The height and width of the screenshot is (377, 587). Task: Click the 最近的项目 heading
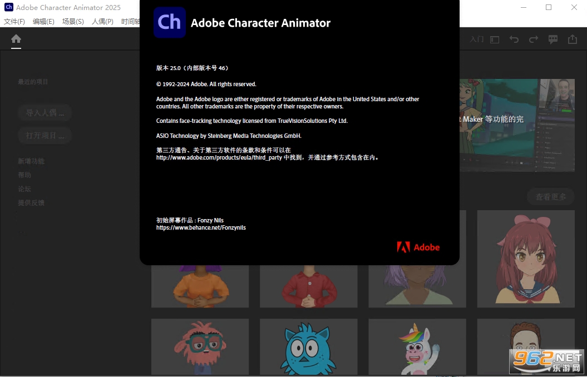pyautogui.click(x=33, y=82)
